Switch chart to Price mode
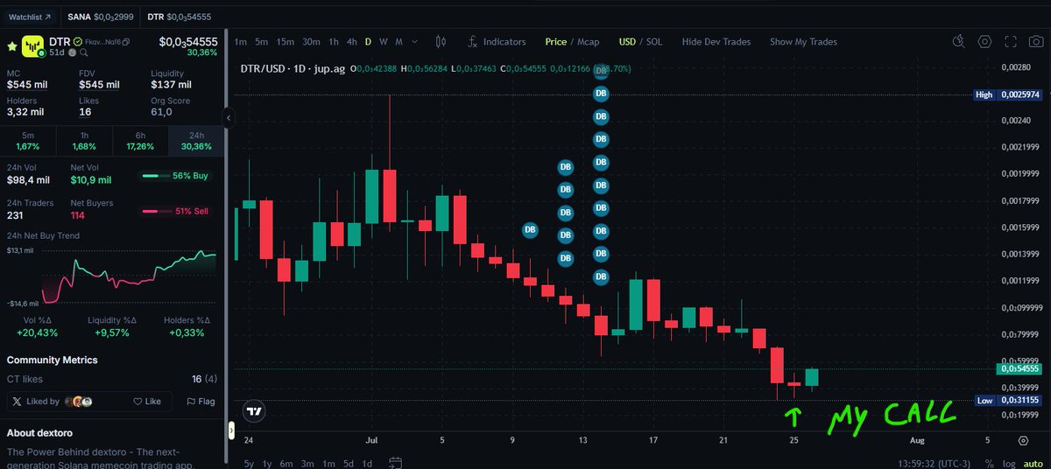This screenshot has height=469, width=1051. pyautogui.click(x=555, y=41)
